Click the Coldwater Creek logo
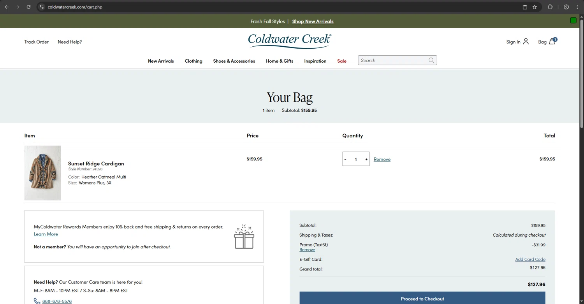 pyautogui.click(x=290, y=41)
